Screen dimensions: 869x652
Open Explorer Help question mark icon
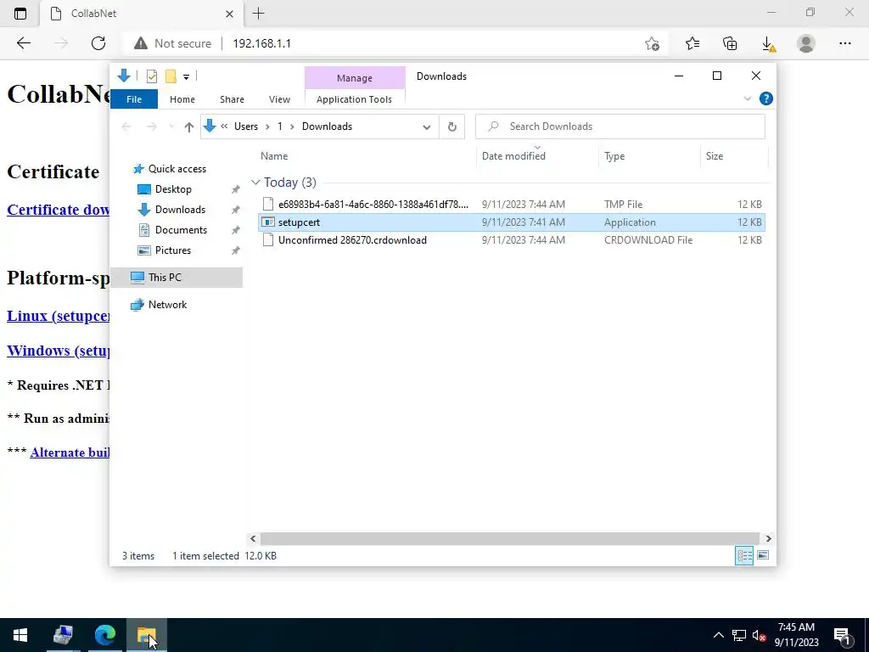tap(766, 98)
